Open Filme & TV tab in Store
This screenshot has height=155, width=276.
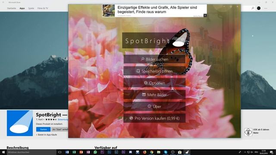coord(43,8)
